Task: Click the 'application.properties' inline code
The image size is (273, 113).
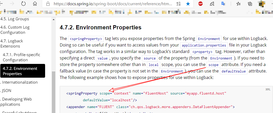Action: click(204, 45)
